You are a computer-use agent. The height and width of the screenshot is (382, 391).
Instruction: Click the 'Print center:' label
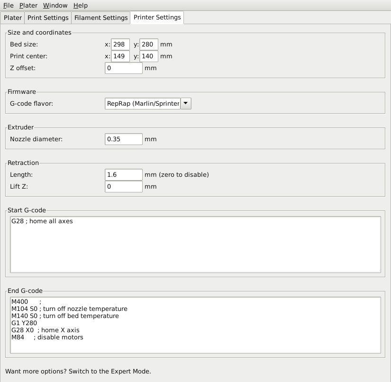pyautogui.click(x=29, y=56)
